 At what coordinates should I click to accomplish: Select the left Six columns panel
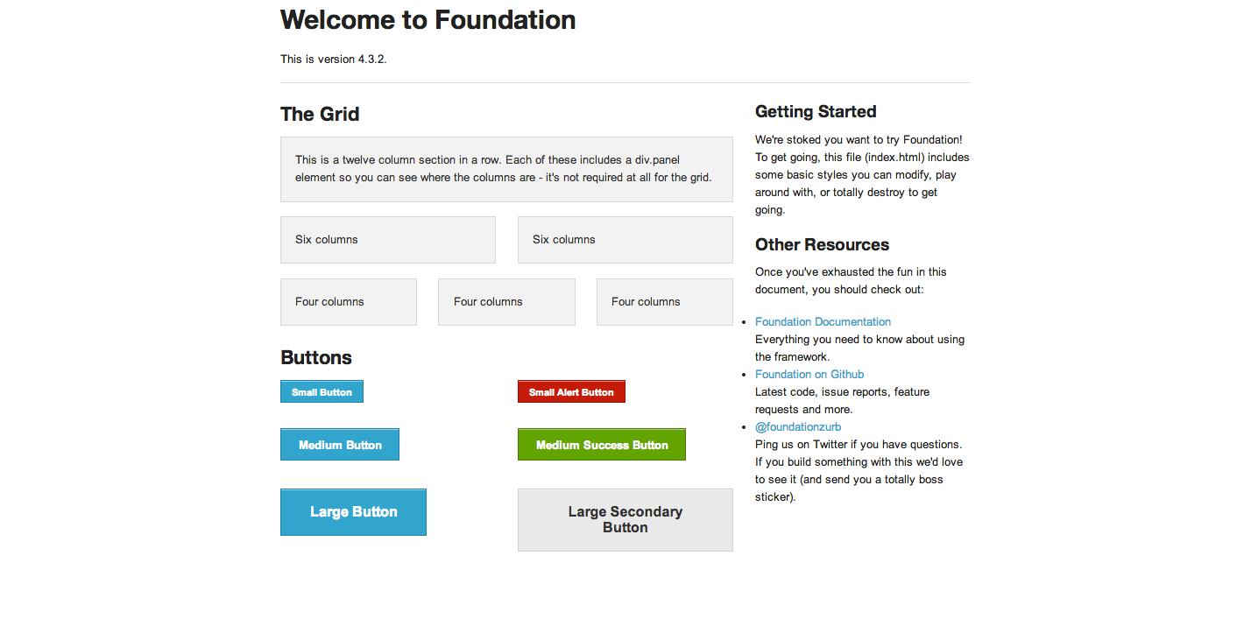point(387,239)
